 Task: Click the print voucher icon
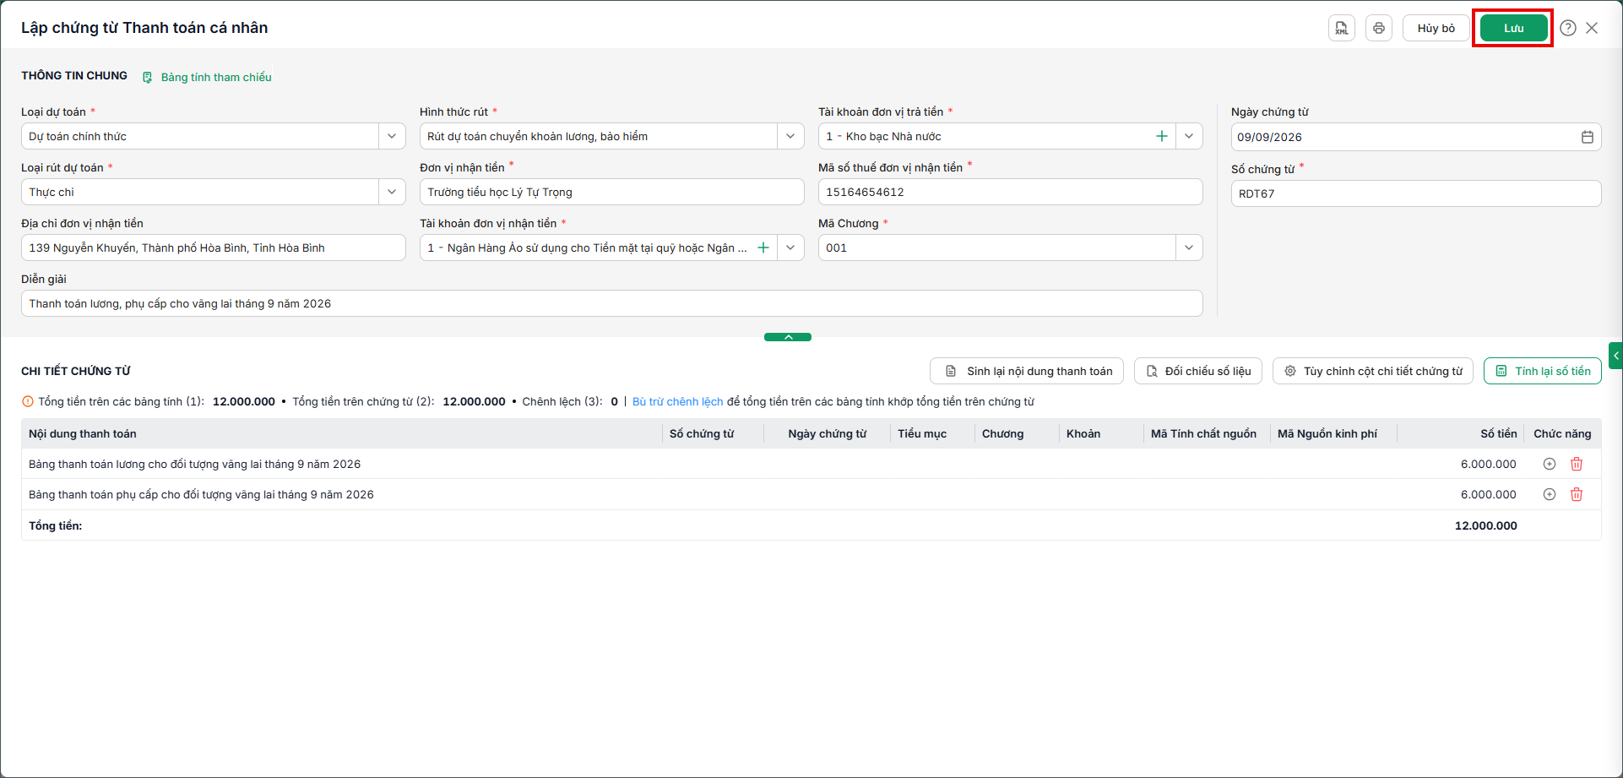[1378, 28]
